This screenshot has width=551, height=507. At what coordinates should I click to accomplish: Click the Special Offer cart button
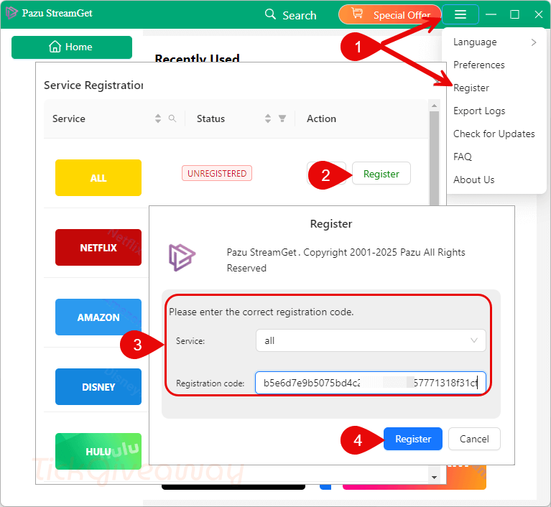(389, 14)
